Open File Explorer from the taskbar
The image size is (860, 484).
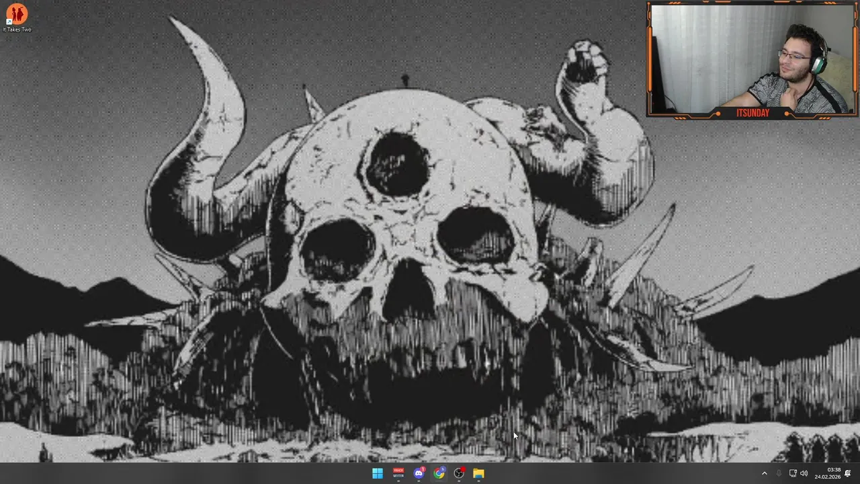pyautogui.click(x=478, y=473)
